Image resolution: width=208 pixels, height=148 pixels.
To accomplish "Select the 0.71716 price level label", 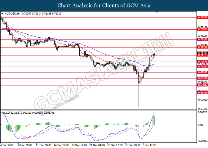I will (x=202, y=47).
